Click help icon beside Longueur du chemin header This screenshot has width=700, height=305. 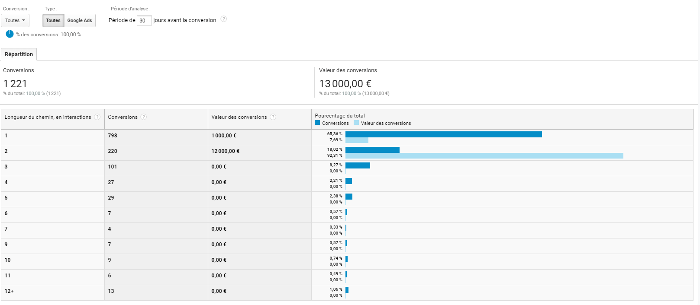[x=97, y=117]
